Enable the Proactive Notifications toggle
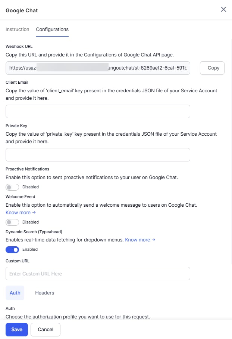 pos(12,187)
